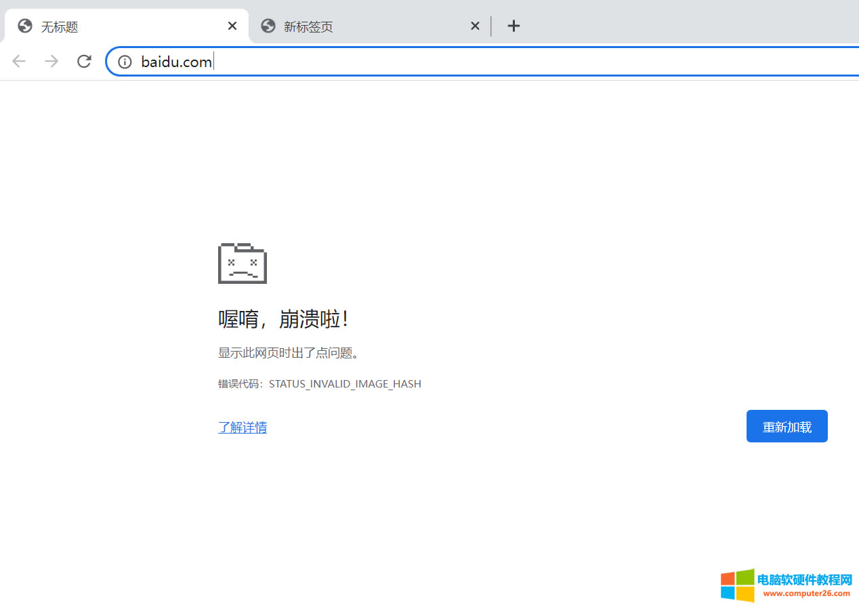This screenshot has height=607, width=859.
Task: Click the globe favicon on the 无标题 tab
Action: click(24, 26)
